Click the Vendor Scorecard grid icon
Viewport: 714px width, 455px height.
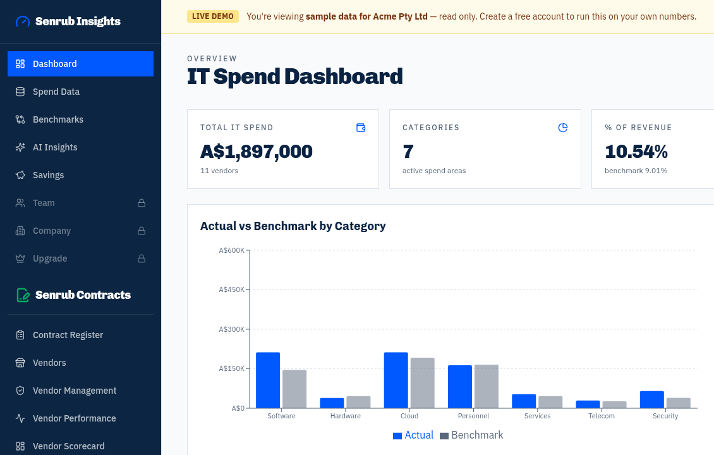point(20,446)
